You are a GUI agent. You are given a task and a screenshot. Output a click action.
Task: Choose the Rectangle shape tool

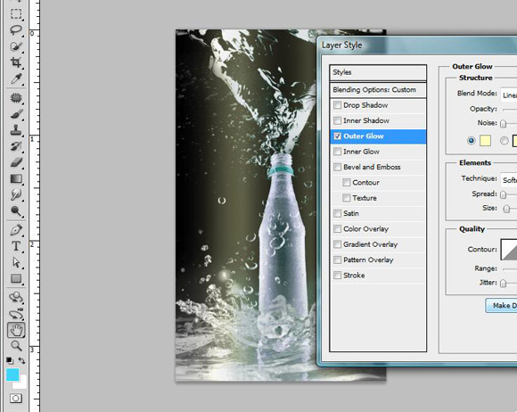coord(16,278)
